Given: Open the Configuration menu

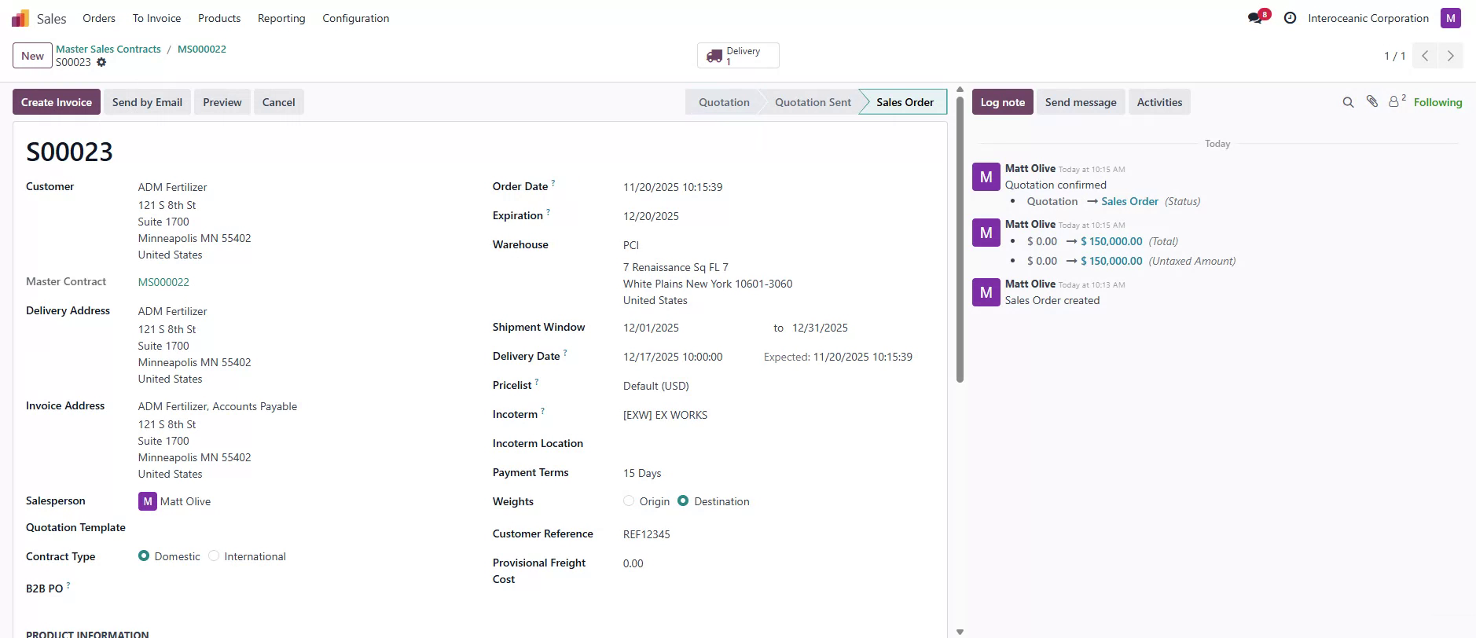Looking at the screenshot, I should tap(356, 18).
